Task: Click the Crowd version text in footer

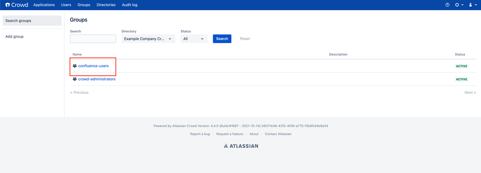Action: click(241, 126)
